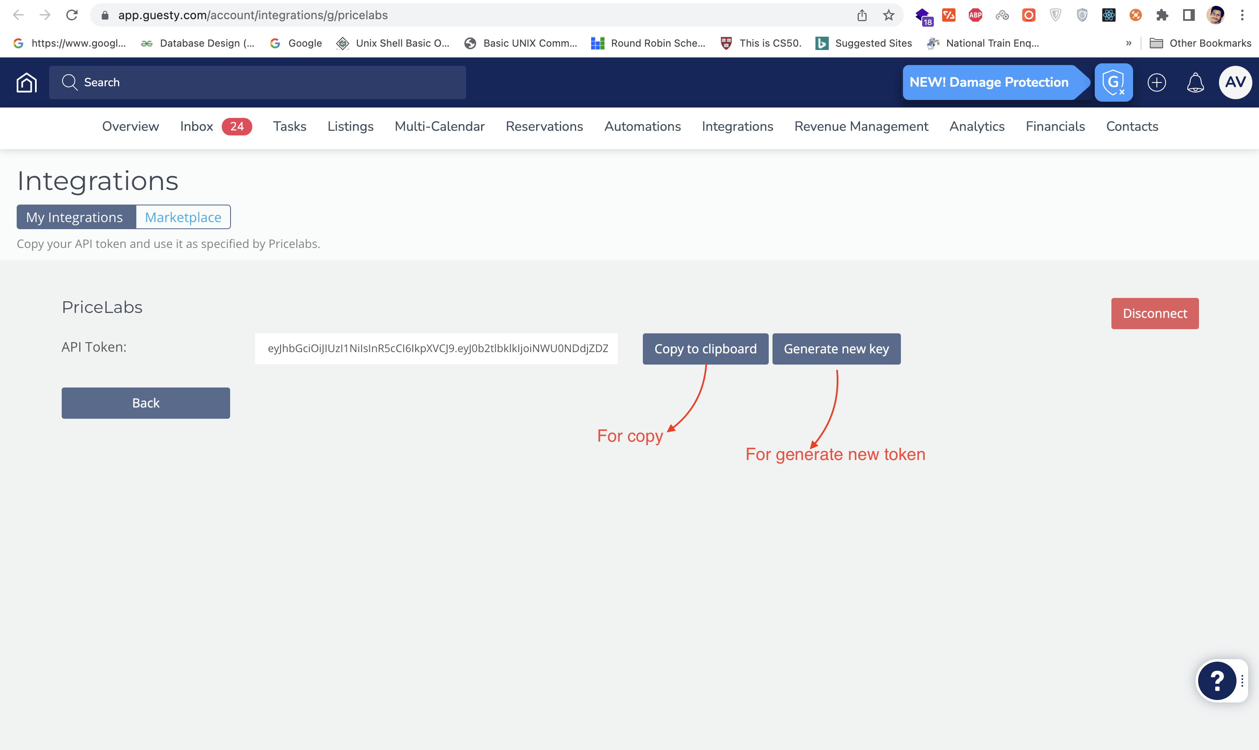Open the Extensions puzzle icon

pos(1162,15)
